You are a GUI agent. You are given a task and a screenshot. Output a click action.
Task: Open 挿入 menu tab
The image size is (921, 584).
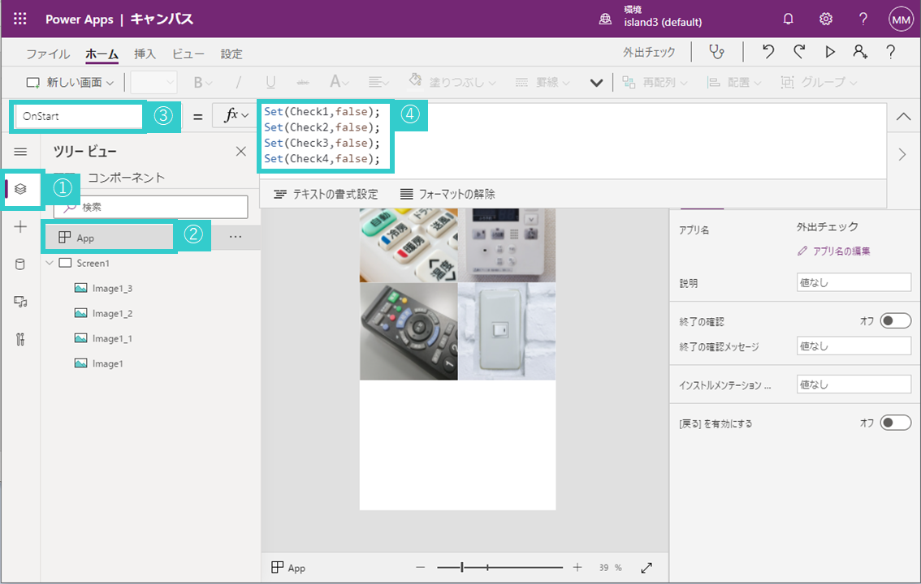[x=145, y=54]
